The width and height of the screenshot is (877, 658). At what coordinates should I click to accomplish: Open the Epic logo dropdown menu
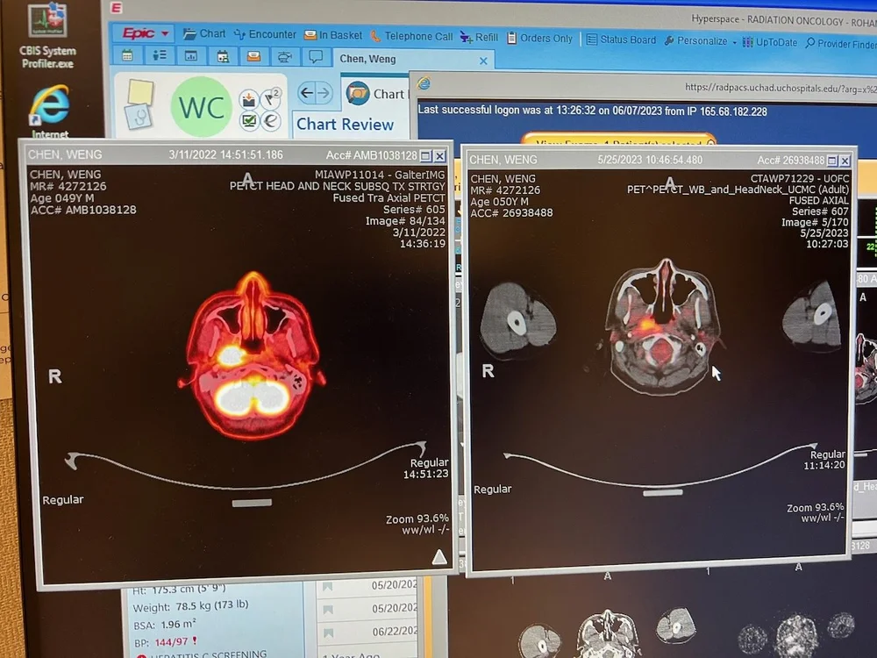point(142,32)
